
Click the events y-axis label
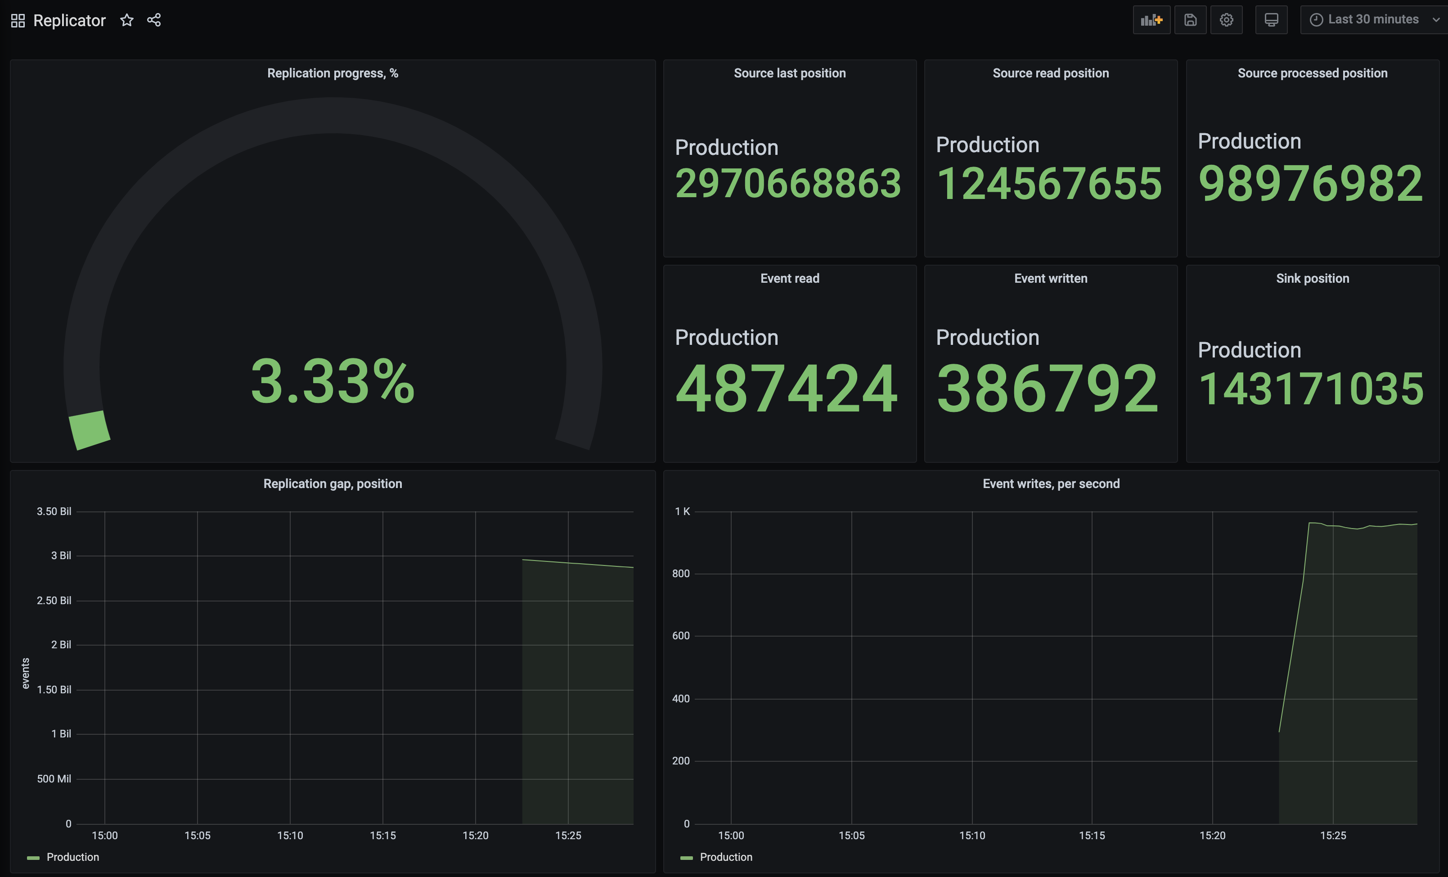[x=25, y=673]
